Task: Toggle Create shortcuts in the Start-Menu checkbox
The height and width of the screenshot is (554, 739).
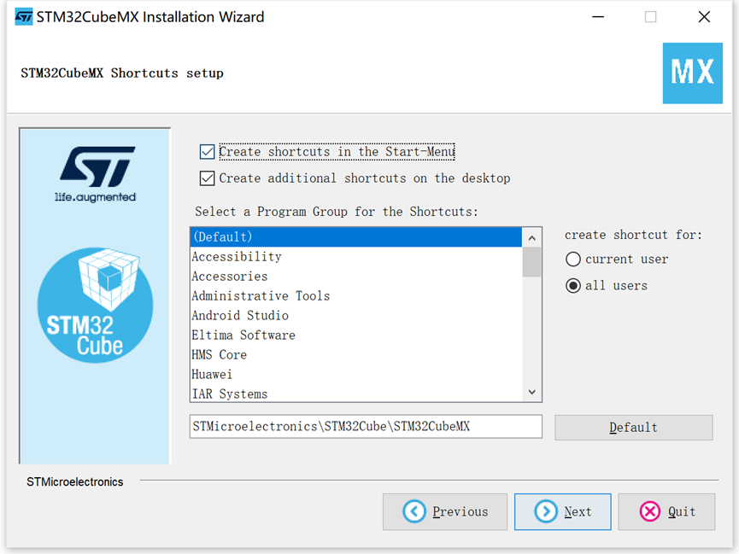Action: (x=208, y=152)
